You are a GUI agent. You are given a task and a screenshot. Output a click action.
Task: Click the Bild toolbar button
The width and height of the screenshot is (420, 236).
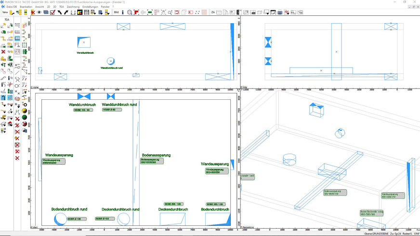tap(116, 12)
